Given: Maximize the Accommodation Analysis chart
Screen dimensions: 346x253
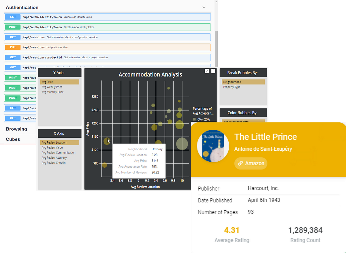Looking at the screenshot, I should point(207,71).
